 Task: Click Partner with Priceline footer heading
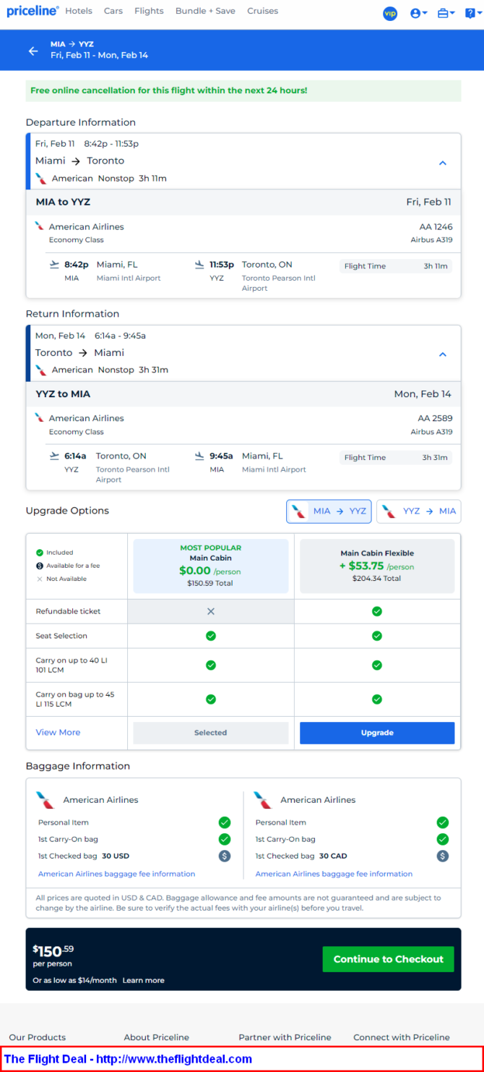pos(285,1037)
